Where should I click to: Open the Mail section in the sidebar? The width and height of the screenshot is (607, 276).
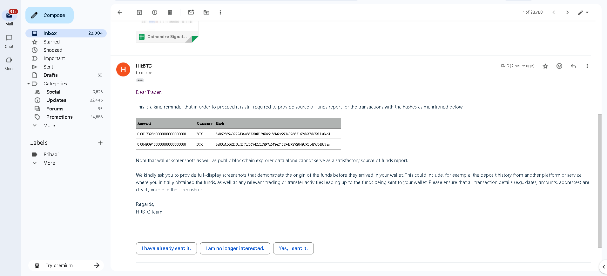9,18
